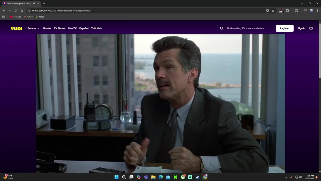Reload the page with refresh icon

(x=16, y=11)
